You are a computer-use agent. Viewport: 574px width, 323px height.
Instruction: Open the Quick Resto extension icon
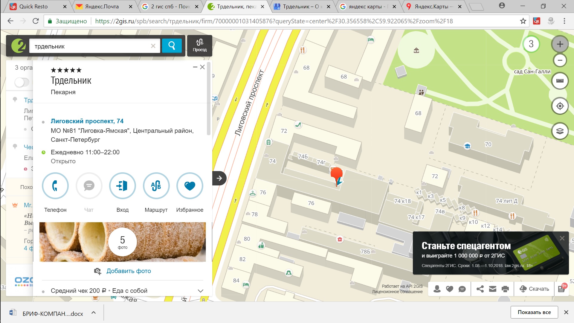coord(537,21)
